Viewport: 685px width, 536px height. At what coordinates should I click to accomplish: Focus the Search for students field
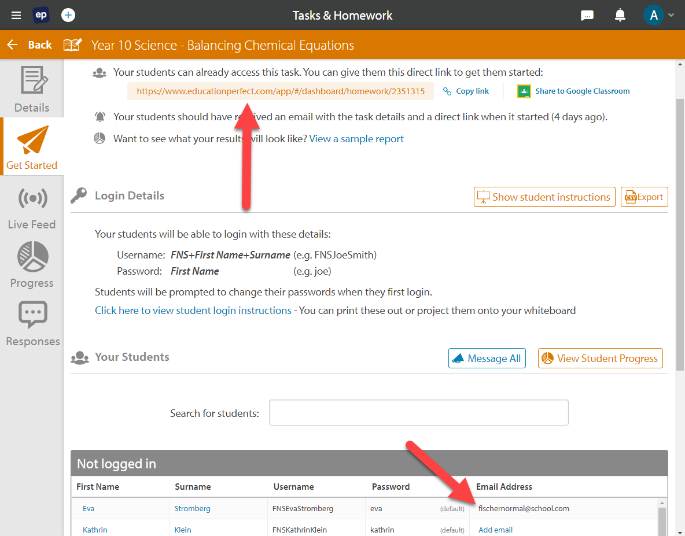pos(418,412)
